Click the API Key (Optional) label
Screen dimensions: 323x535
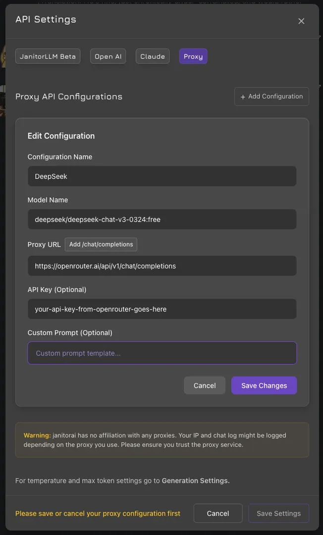(x=57, y=290)
